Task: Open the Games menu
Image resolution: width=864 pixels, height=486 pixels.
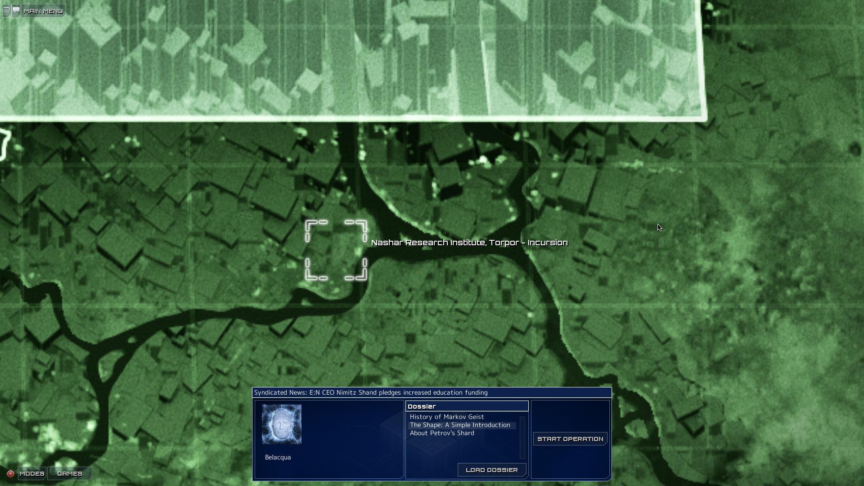Action: [70, 473]
